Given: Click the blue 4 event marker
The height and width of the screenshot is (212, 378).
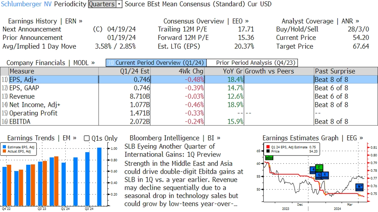Looking at the screenshot, I should point(313,170).
